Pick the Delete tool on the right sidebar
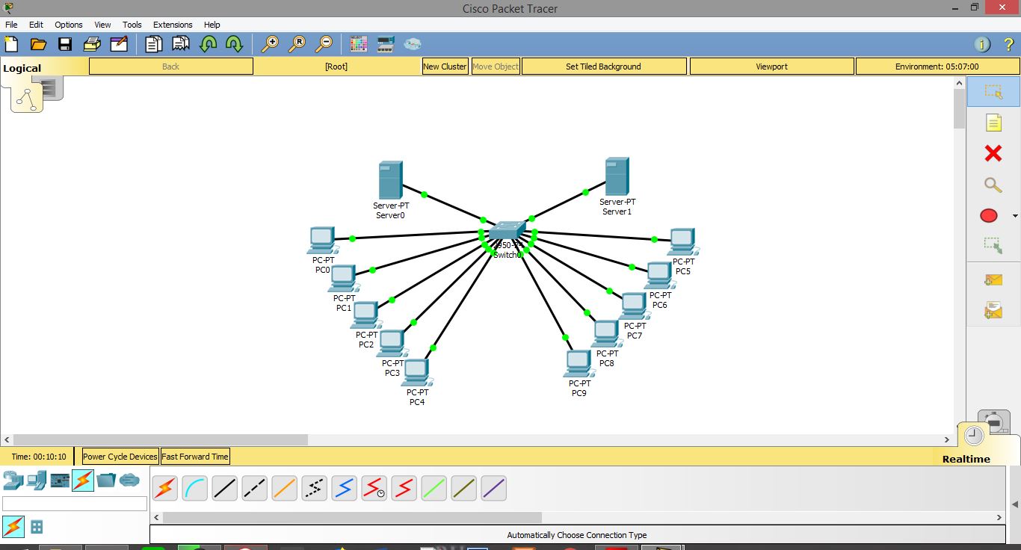Viewport: 1021px width, 550px height. (x=993, y=153)
